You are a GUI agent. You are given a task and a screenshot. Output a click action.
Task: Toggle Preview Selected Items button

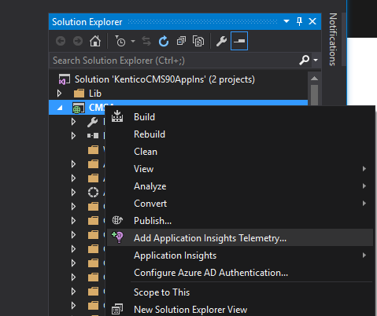(x=239, y=41)
